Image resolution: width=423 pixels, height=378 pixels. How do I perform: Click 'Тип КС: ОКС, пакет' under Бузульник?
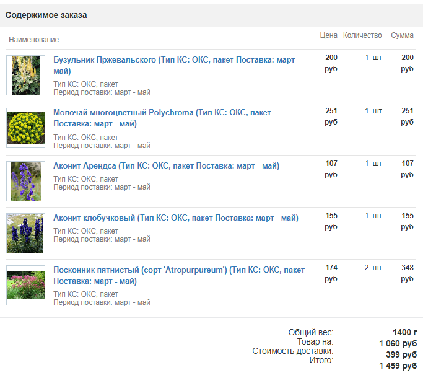pyautogui.click(x=86, y=84)
